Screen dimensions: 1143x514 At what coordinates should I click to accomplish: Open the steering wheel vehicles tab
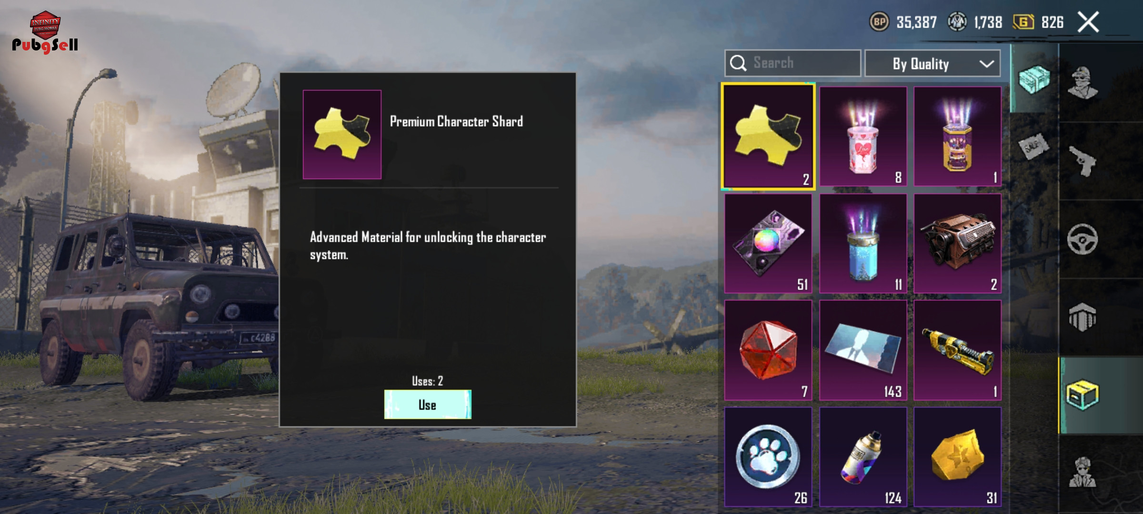(x=1083, y=239)
